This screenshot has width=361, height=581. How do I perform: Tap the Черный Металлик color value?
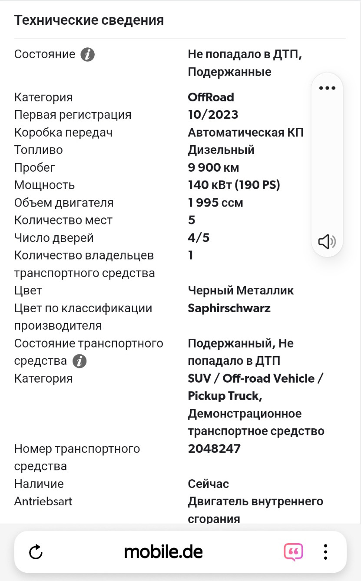coord(241,290)
